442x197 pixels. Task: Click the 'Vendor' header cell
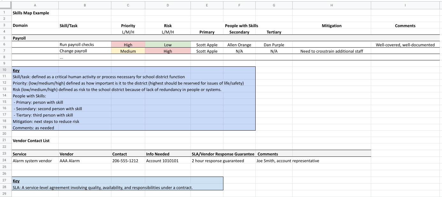(85, 154)
